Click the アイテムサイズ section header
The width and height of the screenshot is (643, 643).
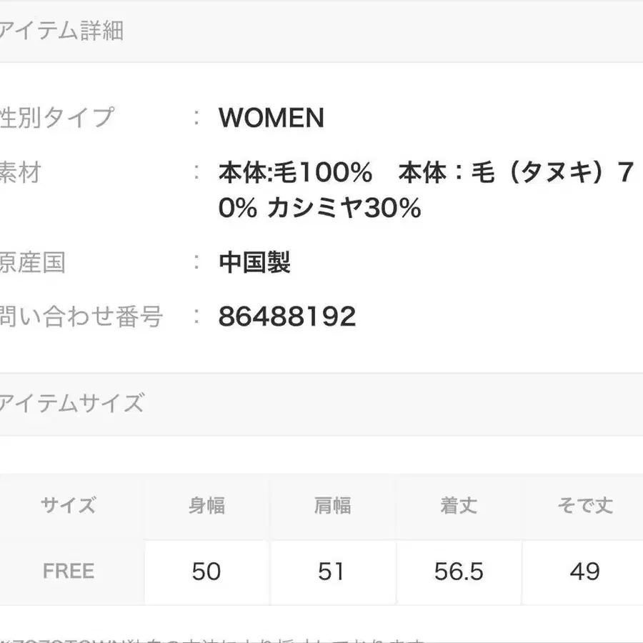tap(73, 404)
